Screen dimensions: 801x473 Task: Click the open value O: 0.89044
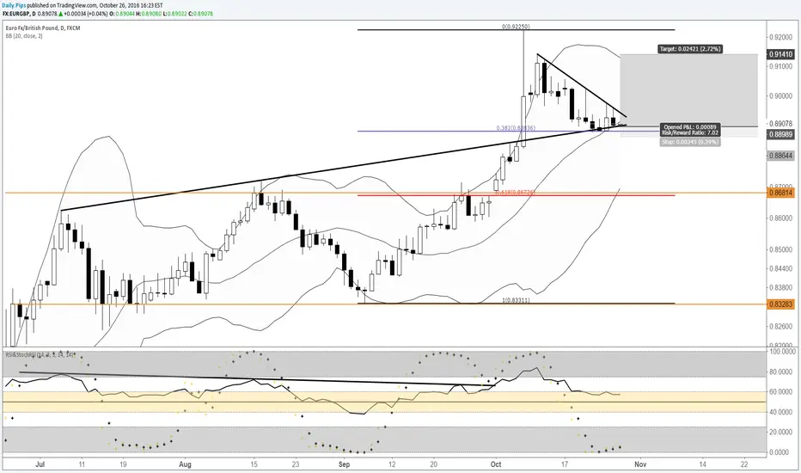(121, 14)
